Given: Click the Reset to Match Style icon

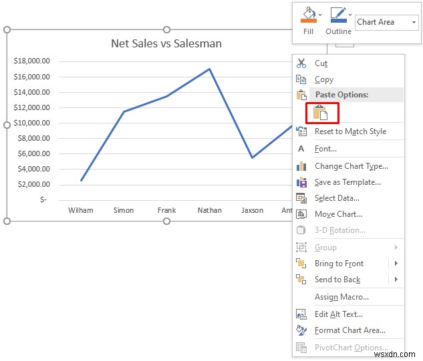Looking at the screenshot, I should (x=301, y=131).
